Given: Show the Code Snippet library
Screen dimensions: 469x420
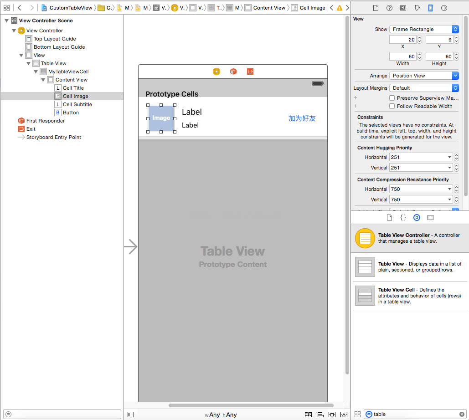Looking at the screenshot, I should 403,218.
